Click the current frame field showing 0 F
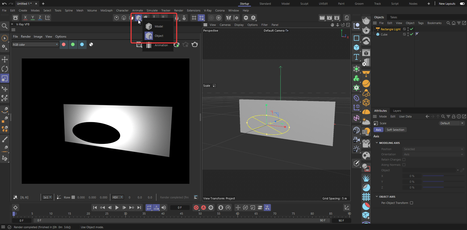The image size is (467, 230). tap(180, 208)
